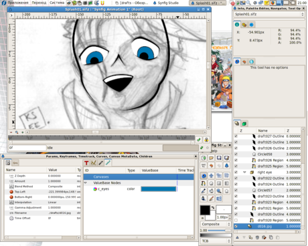The height and width of the screenshot is (246, 308).
Task: Disable the Circle057 layer checkbox
Action: (x=236, y=191)
